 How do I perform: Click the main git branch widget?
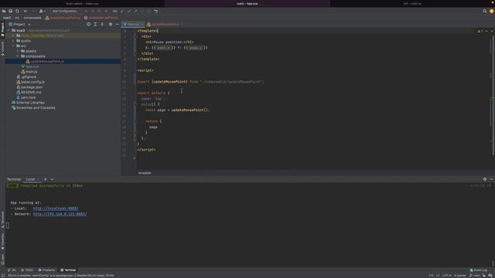point(474,276)
